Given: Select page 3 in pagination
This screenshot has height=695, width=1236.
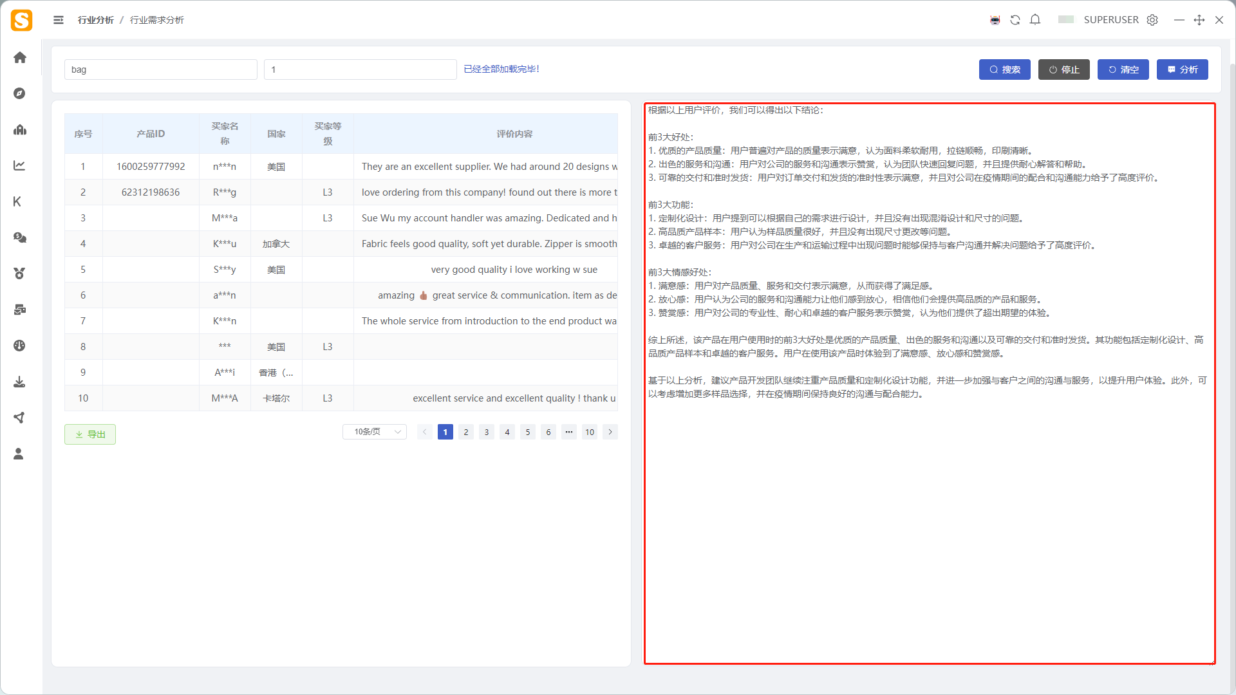Looking at the screenshot, I should (487, 432).
